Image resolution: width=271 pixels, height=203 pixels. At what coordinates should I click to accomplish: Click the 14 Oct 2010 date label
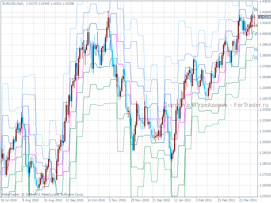(96, 200)
